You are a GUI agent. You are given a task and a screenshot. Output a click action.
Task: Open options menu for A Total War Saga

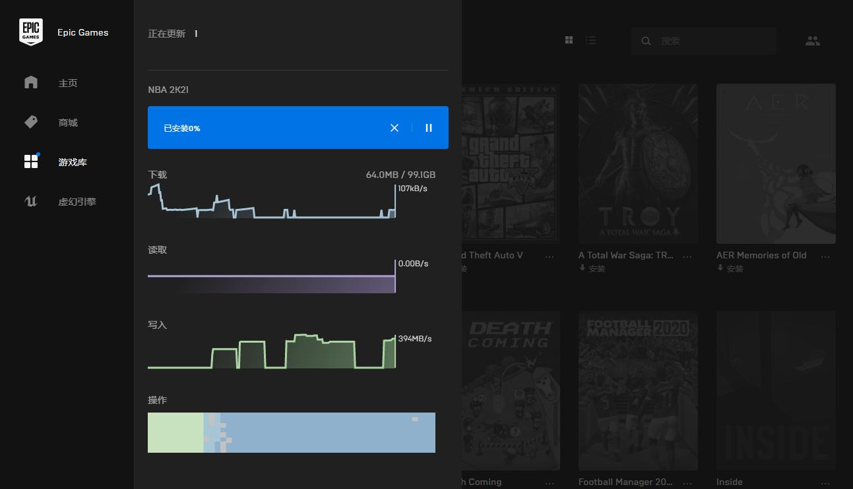pyautogui.click(x=687, y=256)
